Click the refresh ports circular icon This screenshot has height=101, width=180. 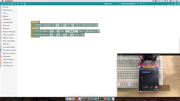click(138, 4)
